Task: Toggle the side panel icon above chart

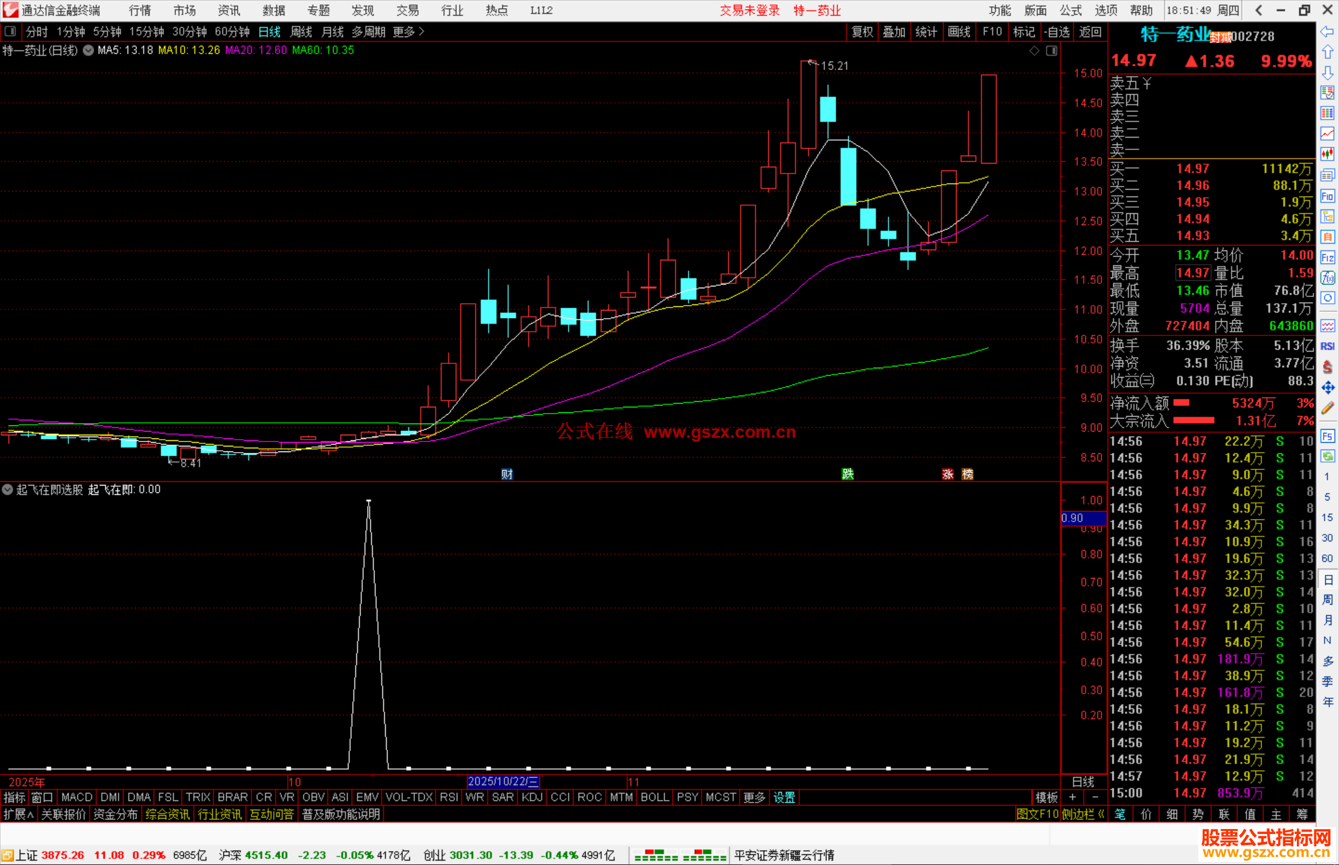Action: pos(1051,51)
